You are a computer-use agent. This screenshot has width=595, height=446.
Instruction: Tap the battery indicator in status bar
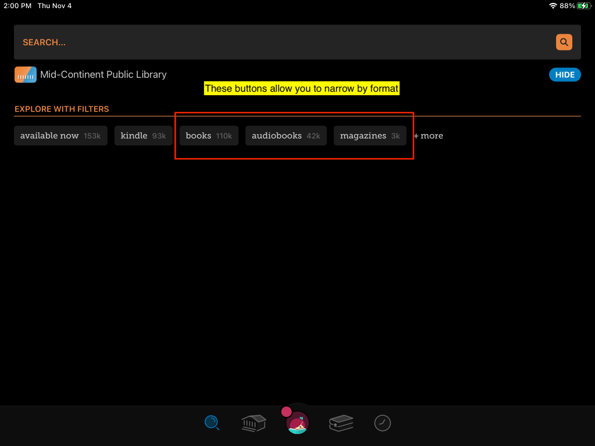[x=583, y=6]
